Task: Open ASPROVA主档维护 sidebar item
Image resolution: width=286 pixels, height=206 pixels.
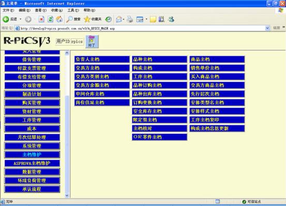Action: point(32,163)
